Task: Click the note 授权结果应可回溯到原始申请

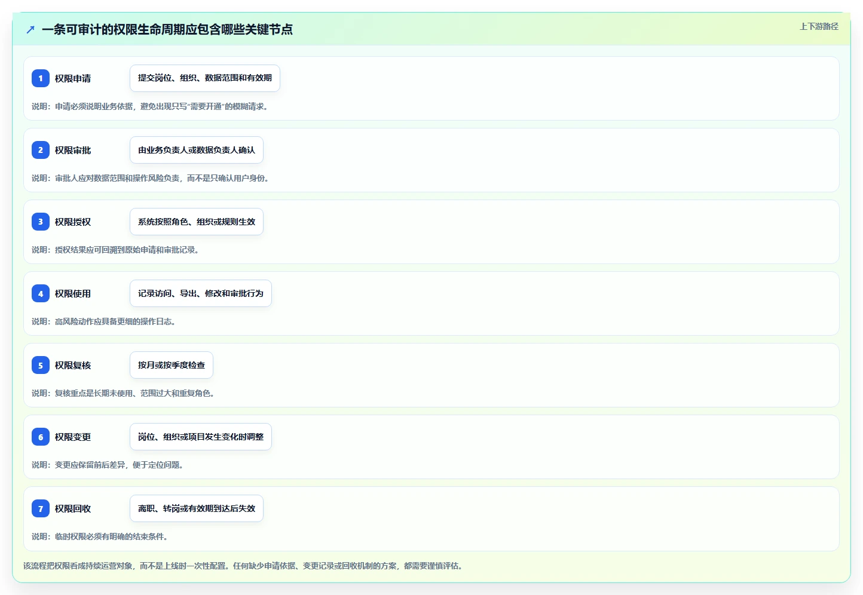Action: [x=115, y=250]
